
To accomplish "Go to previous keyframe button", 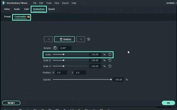I will pos(48,39).
